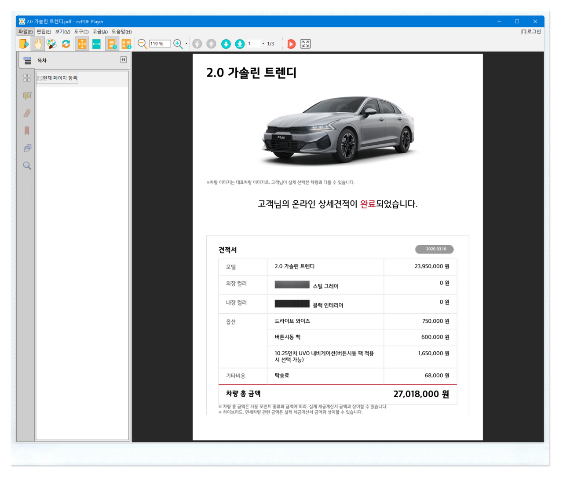Click the 2.0 가솔린 트렌디 document heading

pos(252,73)
